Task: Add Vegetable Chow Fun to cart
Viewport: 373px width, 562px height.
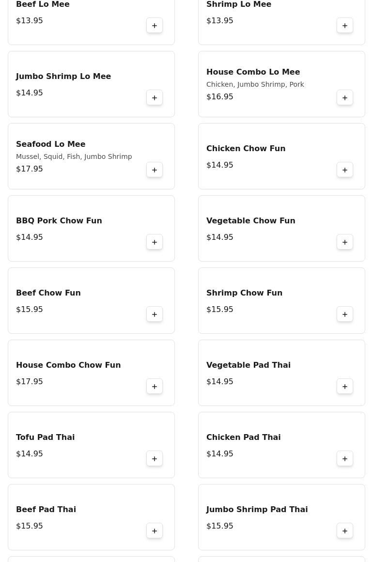Action: (345, 242)
